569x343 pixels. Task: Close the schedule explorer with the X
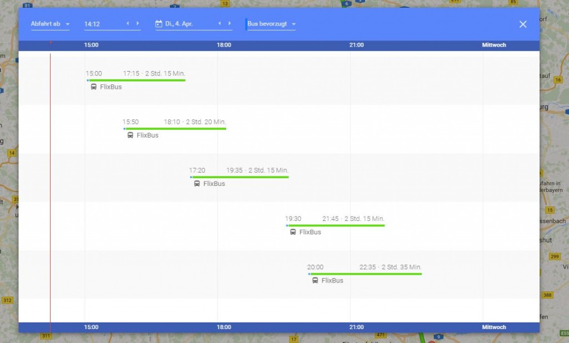(x=522, y=24)
